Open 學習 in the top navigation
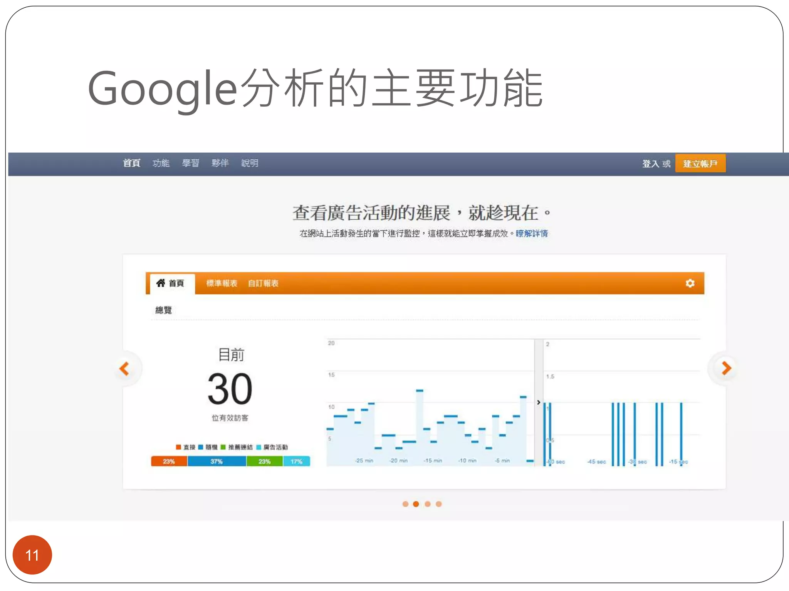789x591 pixels. coord(191,163)
